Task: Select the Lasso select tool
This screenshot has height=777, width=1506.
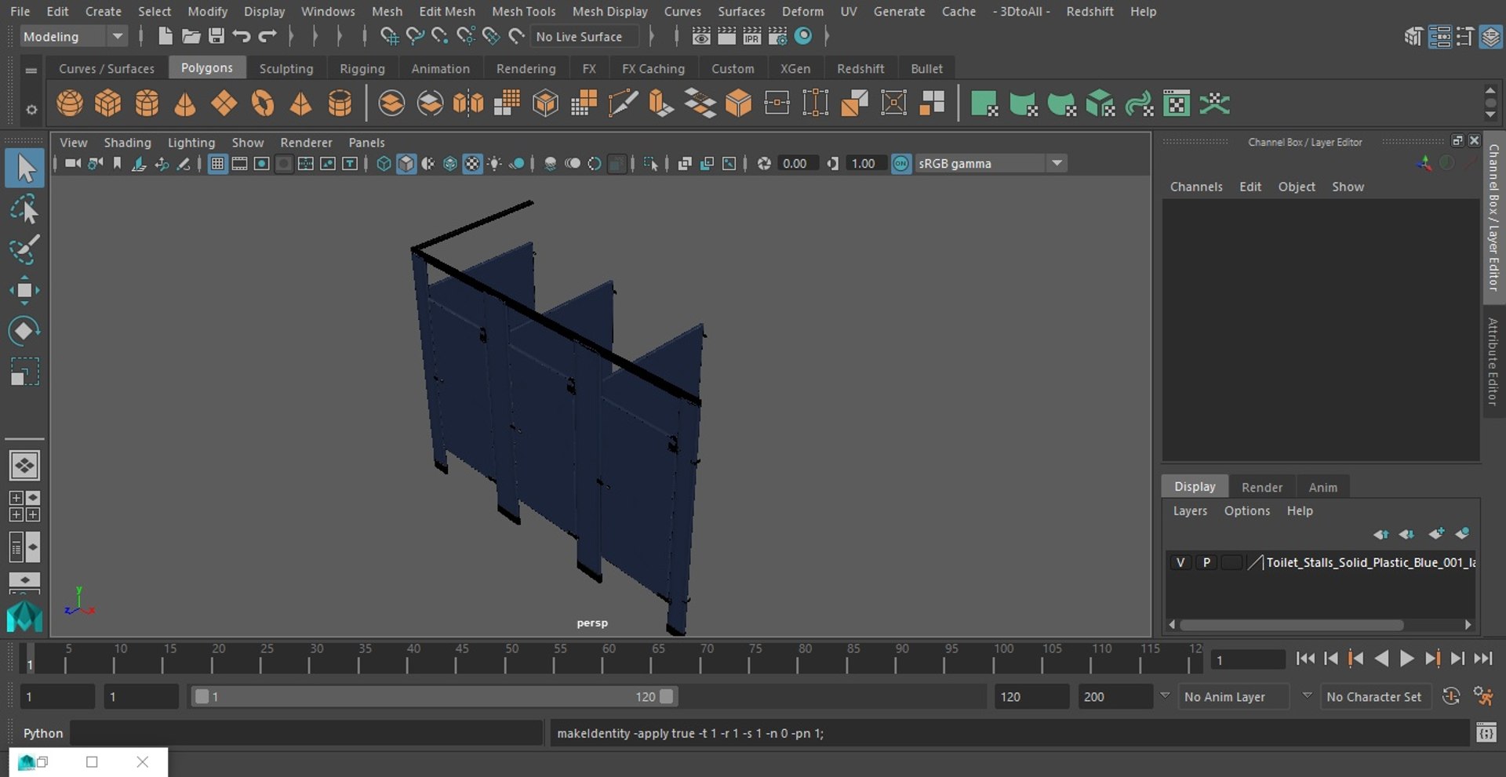Action: coord(24,210)
